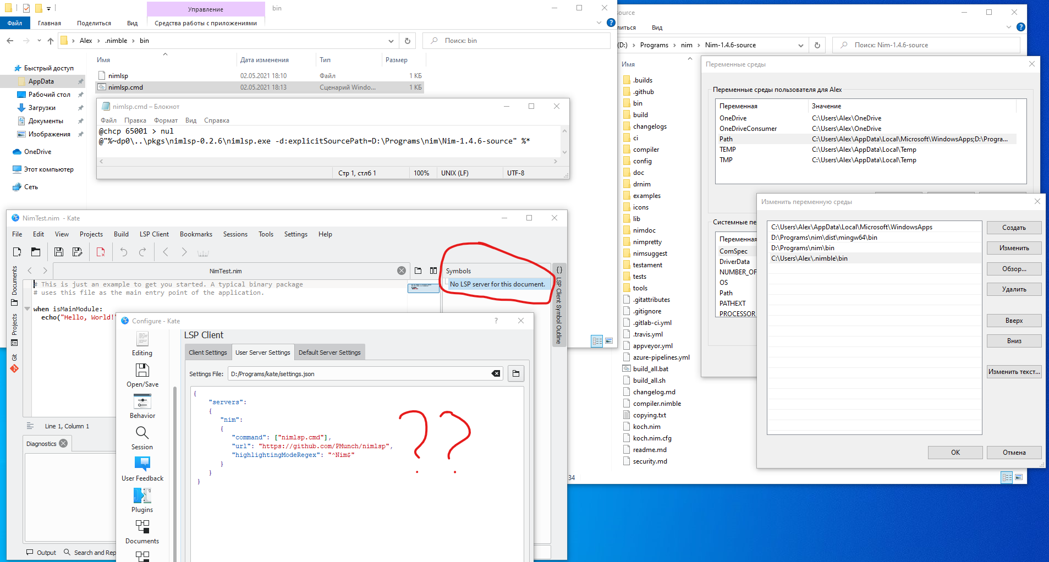Image resolution: width=1049 pixels, height=562 pixels.
Task: Expand the bin address bar history dropdown
Action: (x=391, y=41)
